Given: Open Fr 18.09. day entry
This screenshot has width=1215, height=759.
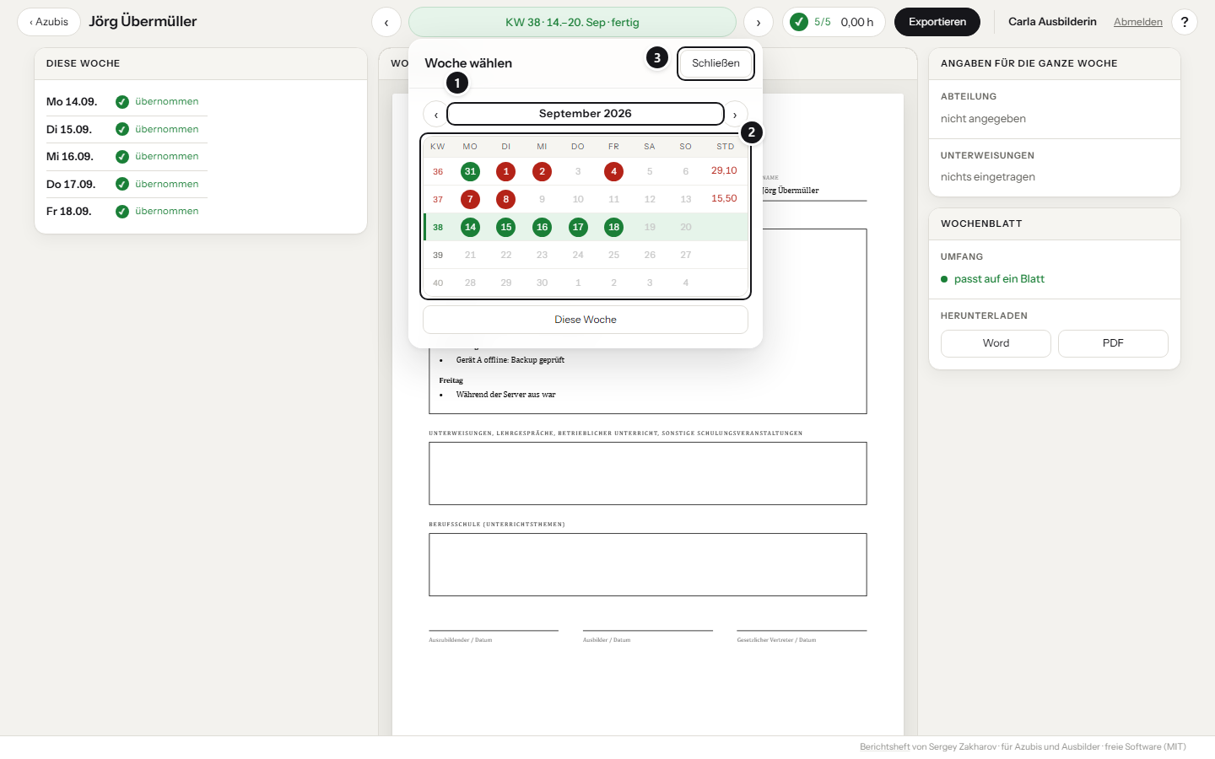Looking at the screenshot, I should [127, 211].
